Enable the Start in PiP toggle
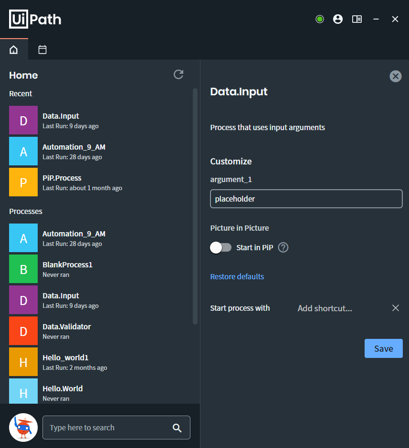The width and height of the screenshot is (409, 448). [x=221, y=247]
